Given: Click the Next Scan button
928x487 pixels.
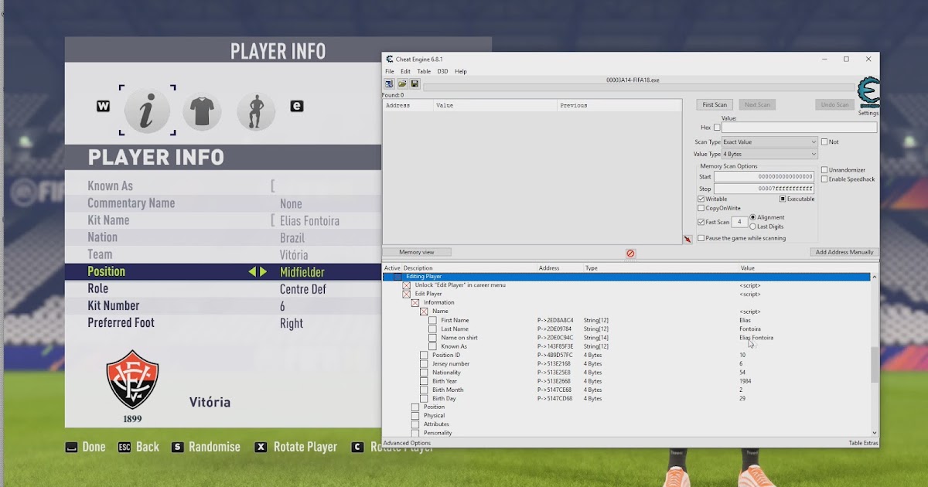Looking at the screenshot, I should 757,104.
